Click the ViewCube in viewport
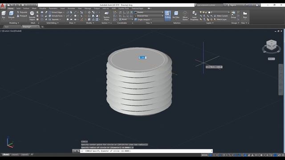Screen dimensions: 285x160 point(271,45)
